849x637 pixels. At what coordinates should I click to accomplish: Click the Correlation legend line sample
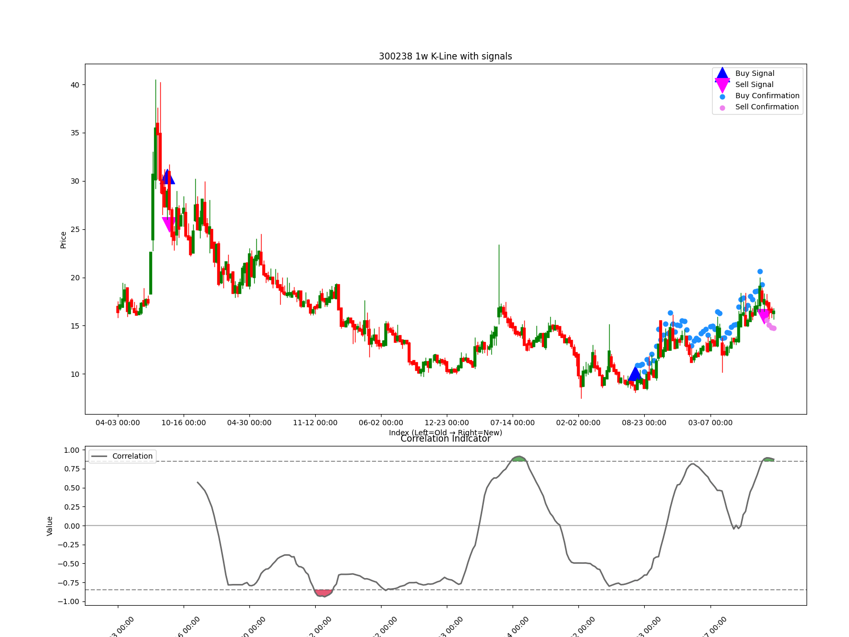click(99, 457)
